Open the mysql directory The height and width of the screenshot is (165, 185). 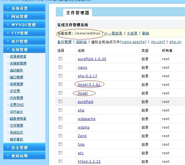coord(83,93)
